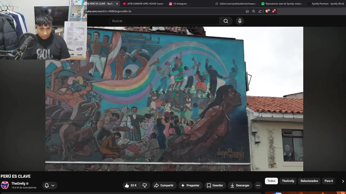Open Brave Rewards triangle icon
Image resolution: width=346 pixels, height=194 pixels.
tap(274, 11)
